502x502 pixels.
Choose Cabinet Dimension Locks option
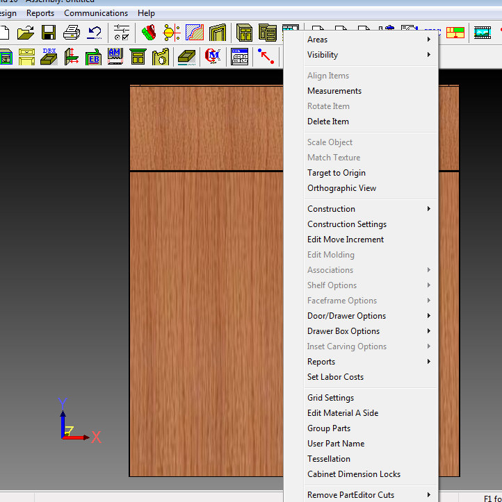click(x=354, y=474)
